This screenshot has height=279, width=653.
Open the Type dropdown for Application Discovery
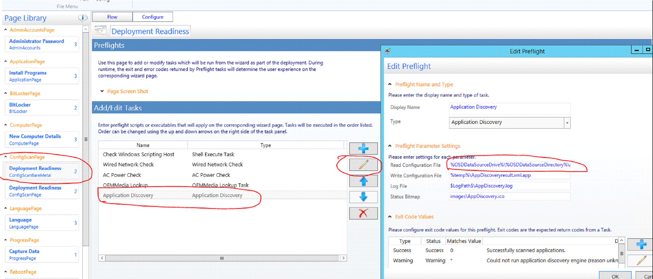567,123
